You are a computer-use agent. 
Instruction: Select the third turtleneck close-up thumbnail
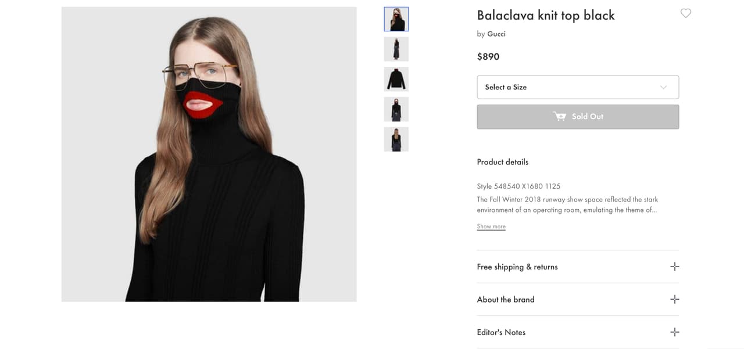396,79
